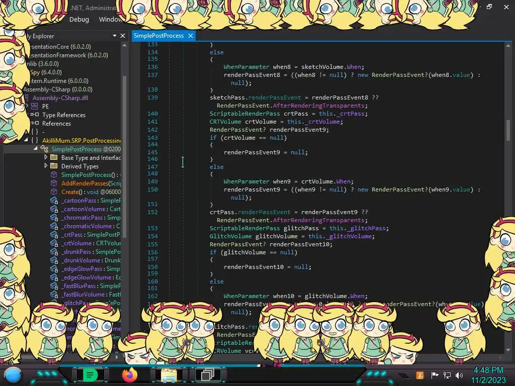The height and width of the screenshot is (386, 515).
Task: Click the SimplePostProcess class icon
Action: (x=44, y=149)
